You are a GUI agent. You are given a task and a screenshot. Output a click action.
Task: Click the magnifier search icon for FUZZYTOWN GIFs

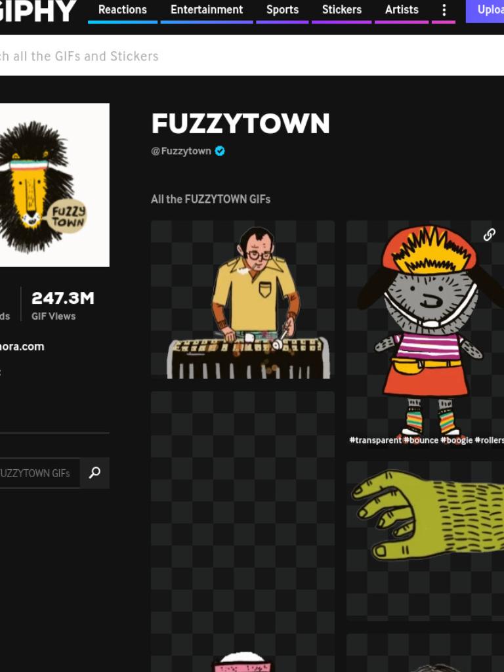click(x=94, y=472)
